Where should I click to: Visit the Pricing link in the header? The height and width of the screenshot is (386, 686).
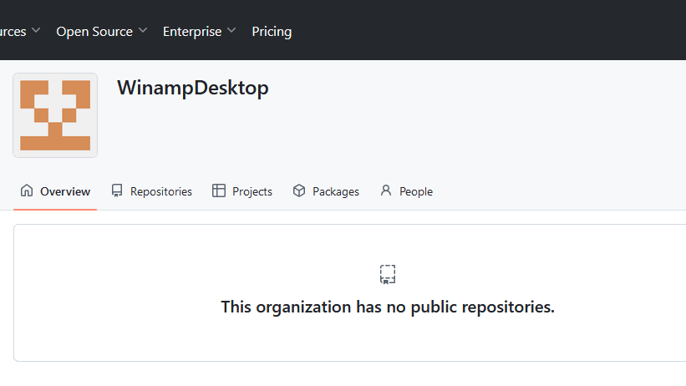click(272, 32)
